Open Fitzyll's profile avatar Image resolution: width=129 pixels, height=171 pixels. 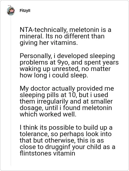click(x=11, y=11)
